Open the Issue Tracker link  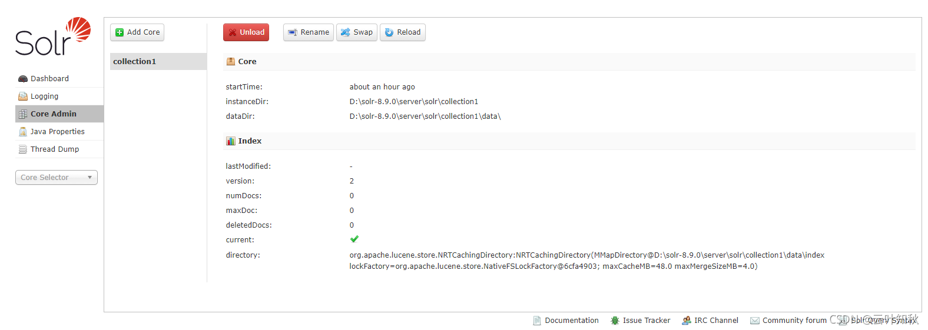click(x=641, y=321)
